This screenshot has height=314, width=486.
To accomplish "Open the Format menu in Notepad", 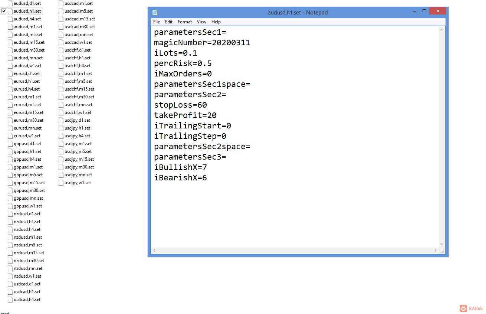I will pos(185,22).
